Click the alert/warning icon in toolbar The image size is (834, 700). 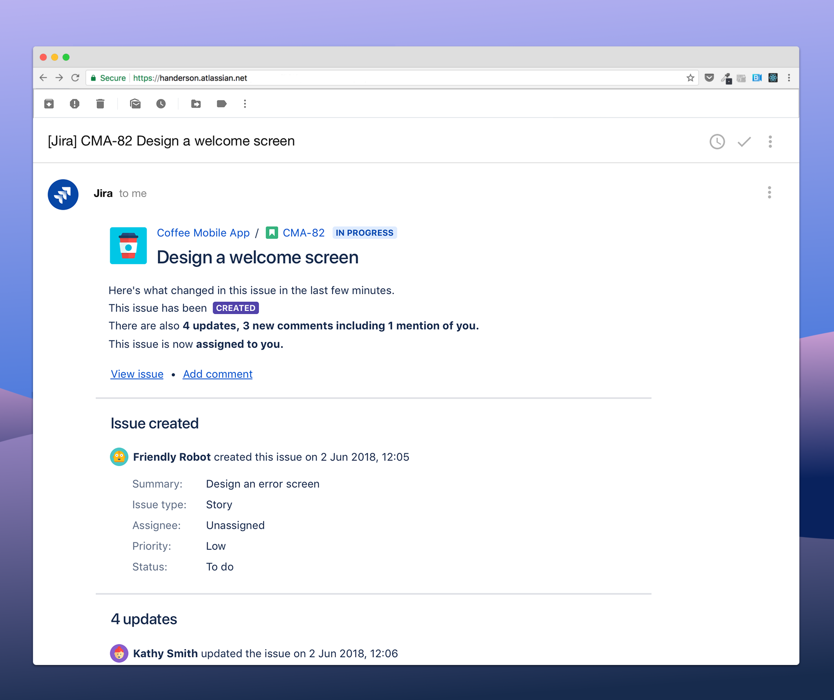(x=74, y=104)
